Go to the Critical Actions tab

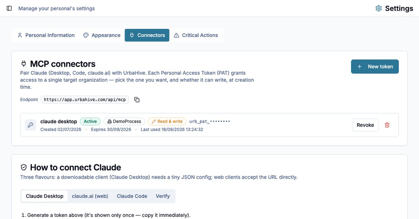(x=196, y=35)
